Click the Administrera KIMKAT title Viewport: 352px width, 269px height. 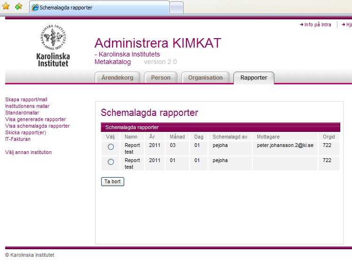click(x=158, y=43)
